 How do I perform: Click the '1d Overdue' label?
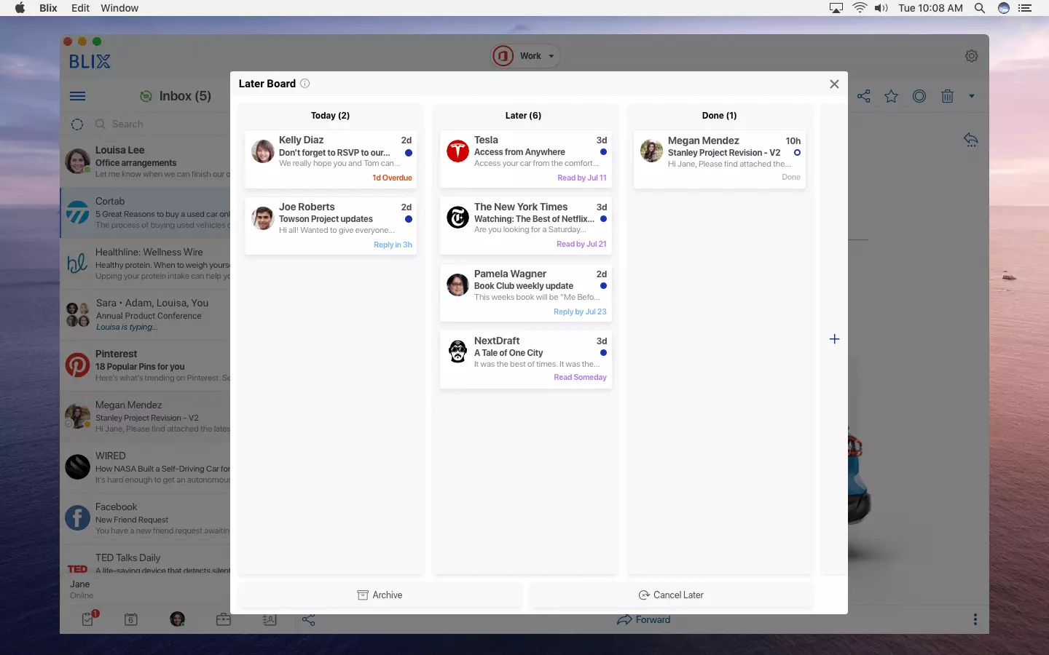pos(392,178)
